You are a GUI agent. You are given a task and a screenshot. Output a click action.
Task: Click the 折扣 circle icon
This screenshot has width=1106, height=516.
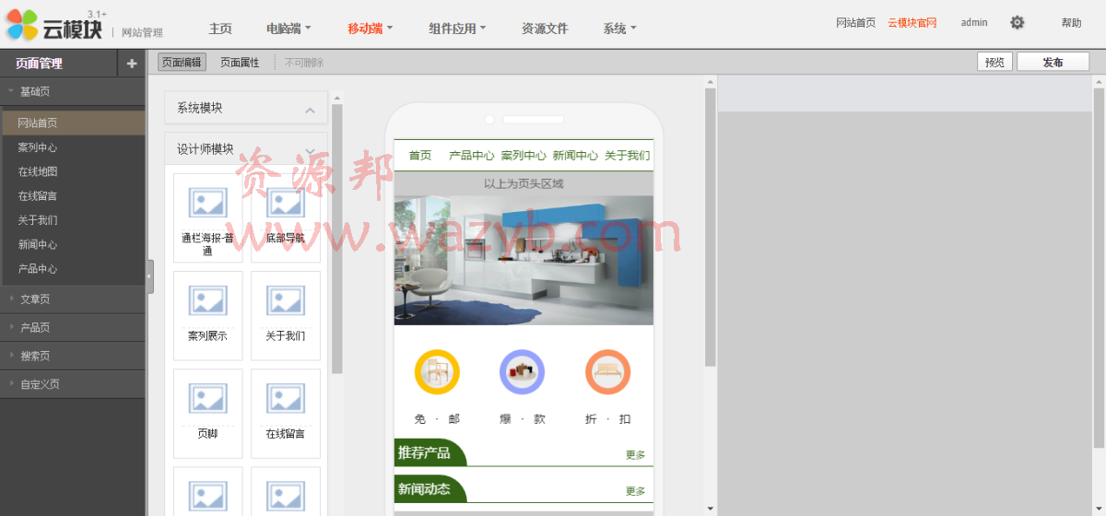[x=607, y=372]
